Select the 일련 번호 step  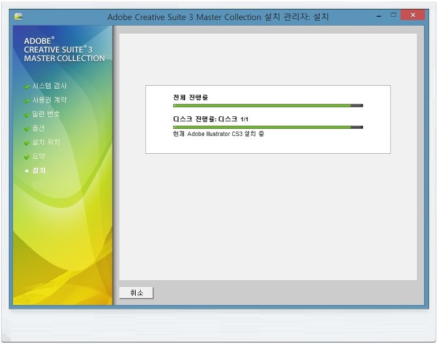pos(46,114)
